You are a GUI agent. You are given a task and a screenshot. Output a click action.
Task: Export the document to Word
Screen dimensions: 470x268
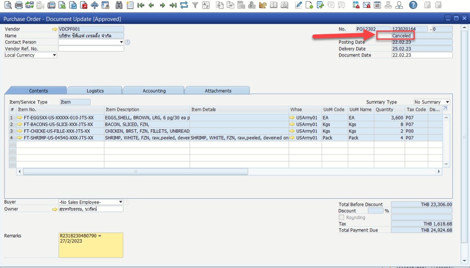point(73,5)
